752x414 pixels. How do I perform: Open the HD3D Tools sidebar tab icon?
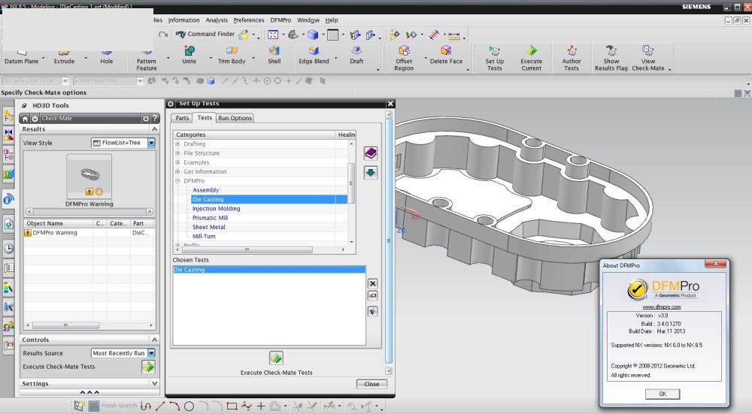pyautogui.click(x=8, y=199)
